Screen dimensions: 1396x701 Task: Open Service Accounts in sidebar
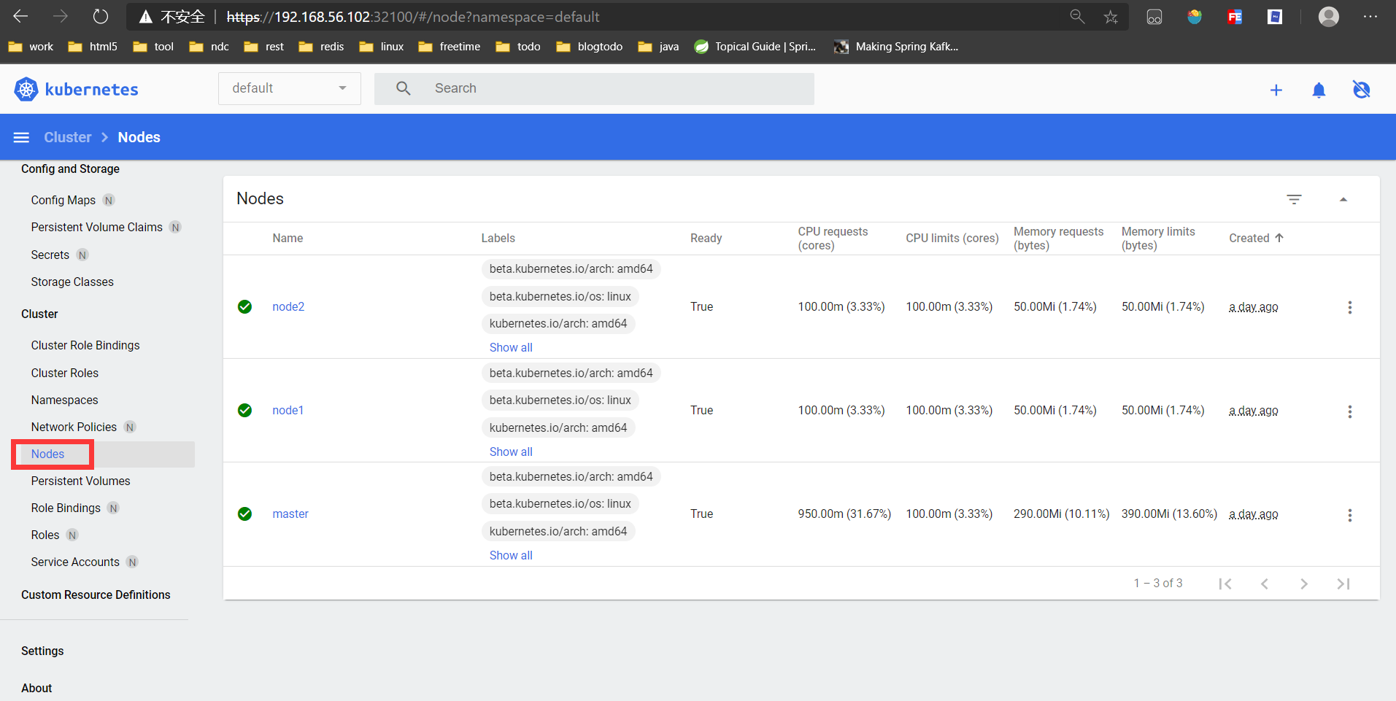[x=75, y=562]
